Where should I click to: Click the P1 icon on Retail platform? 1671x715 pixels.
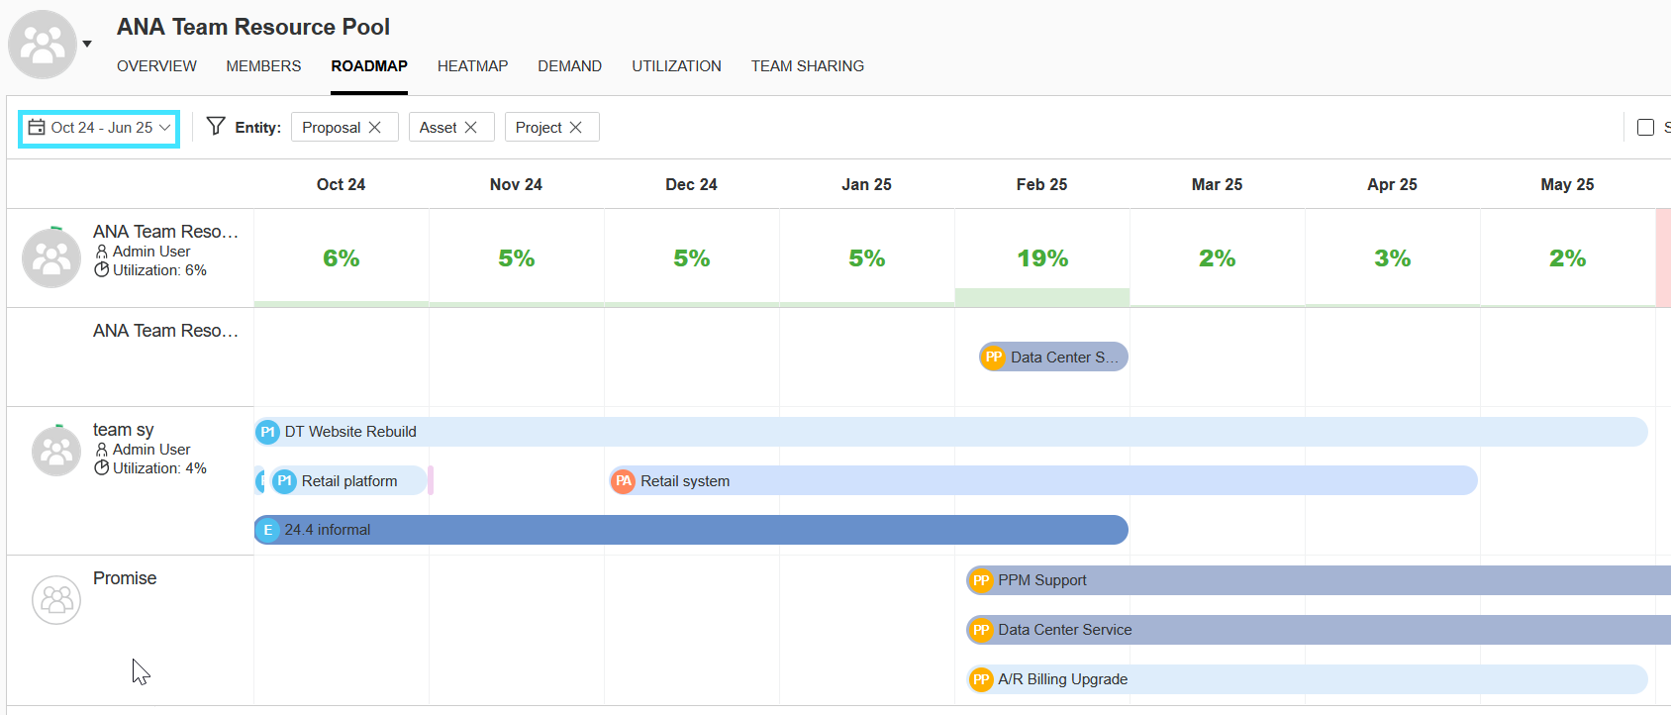point(285,481)
